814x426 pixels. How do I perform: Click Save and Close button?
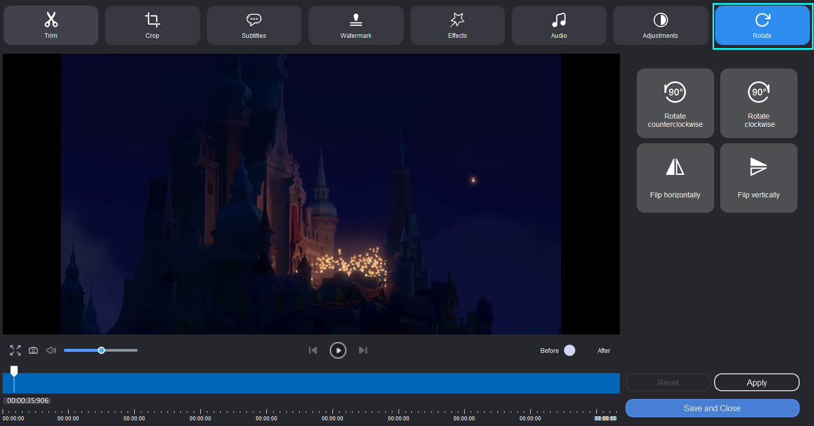coord(712,408)
